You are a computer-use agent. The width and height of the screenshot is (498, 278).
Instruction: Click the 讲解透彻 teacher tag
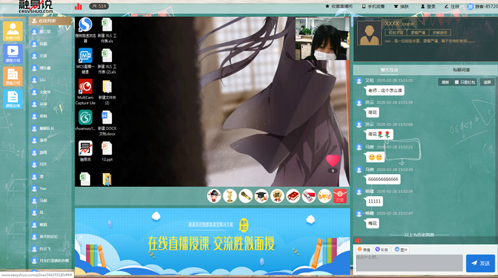tap(439, 33)
